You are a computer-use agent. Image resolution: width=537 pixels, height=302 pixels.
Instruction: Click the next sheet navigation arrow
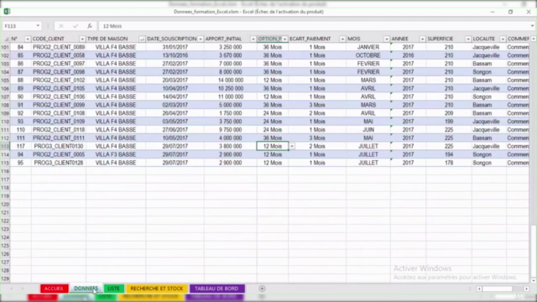[23, 289]
